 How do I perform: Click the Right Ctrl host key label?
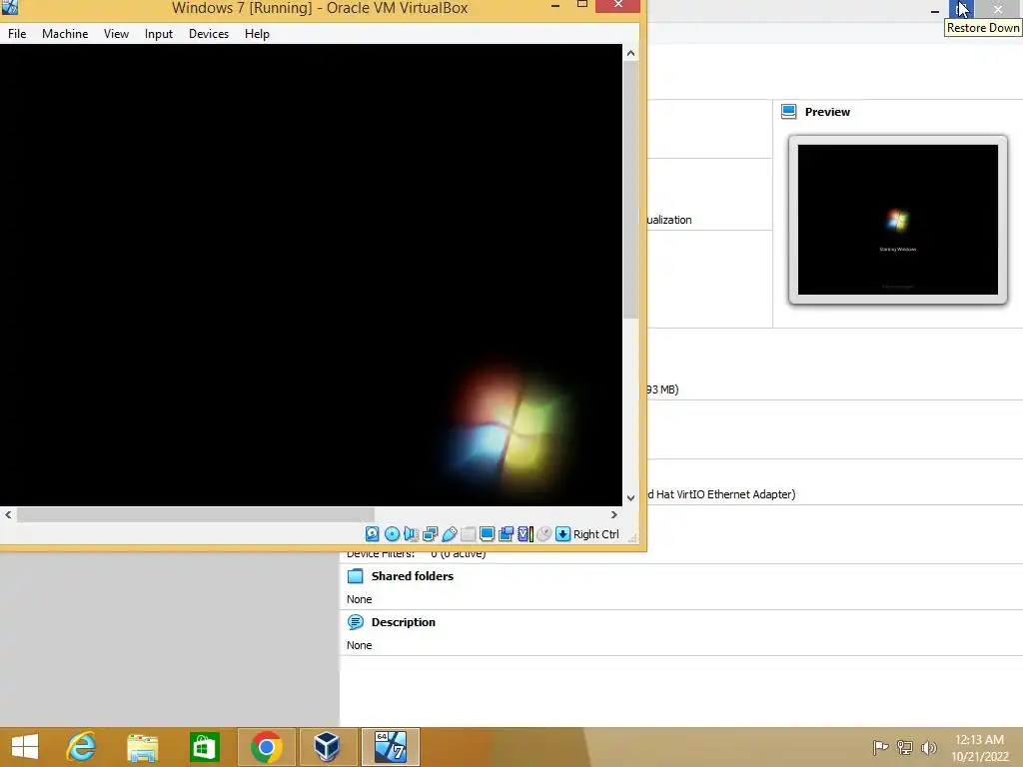click(596, 534)
